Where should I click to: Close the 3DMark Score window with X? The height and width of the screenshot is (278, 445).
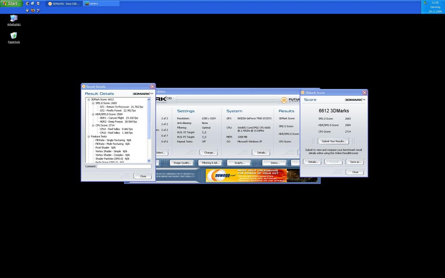(x=364, y=93)
